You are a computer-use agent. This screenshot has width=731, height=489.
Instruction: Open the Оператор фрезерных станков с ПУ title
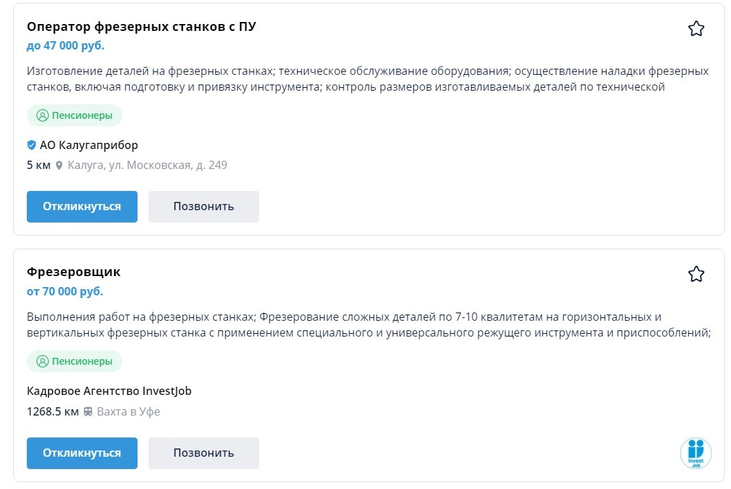pos(142,27)
